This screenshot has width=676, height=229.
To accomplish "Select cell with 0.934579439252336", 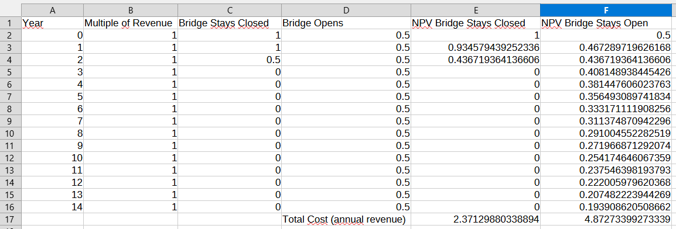I will tap(476, 47).
